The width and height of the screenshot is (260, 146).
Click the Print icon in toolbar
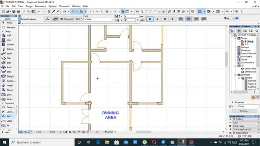[x=18, y=11]
